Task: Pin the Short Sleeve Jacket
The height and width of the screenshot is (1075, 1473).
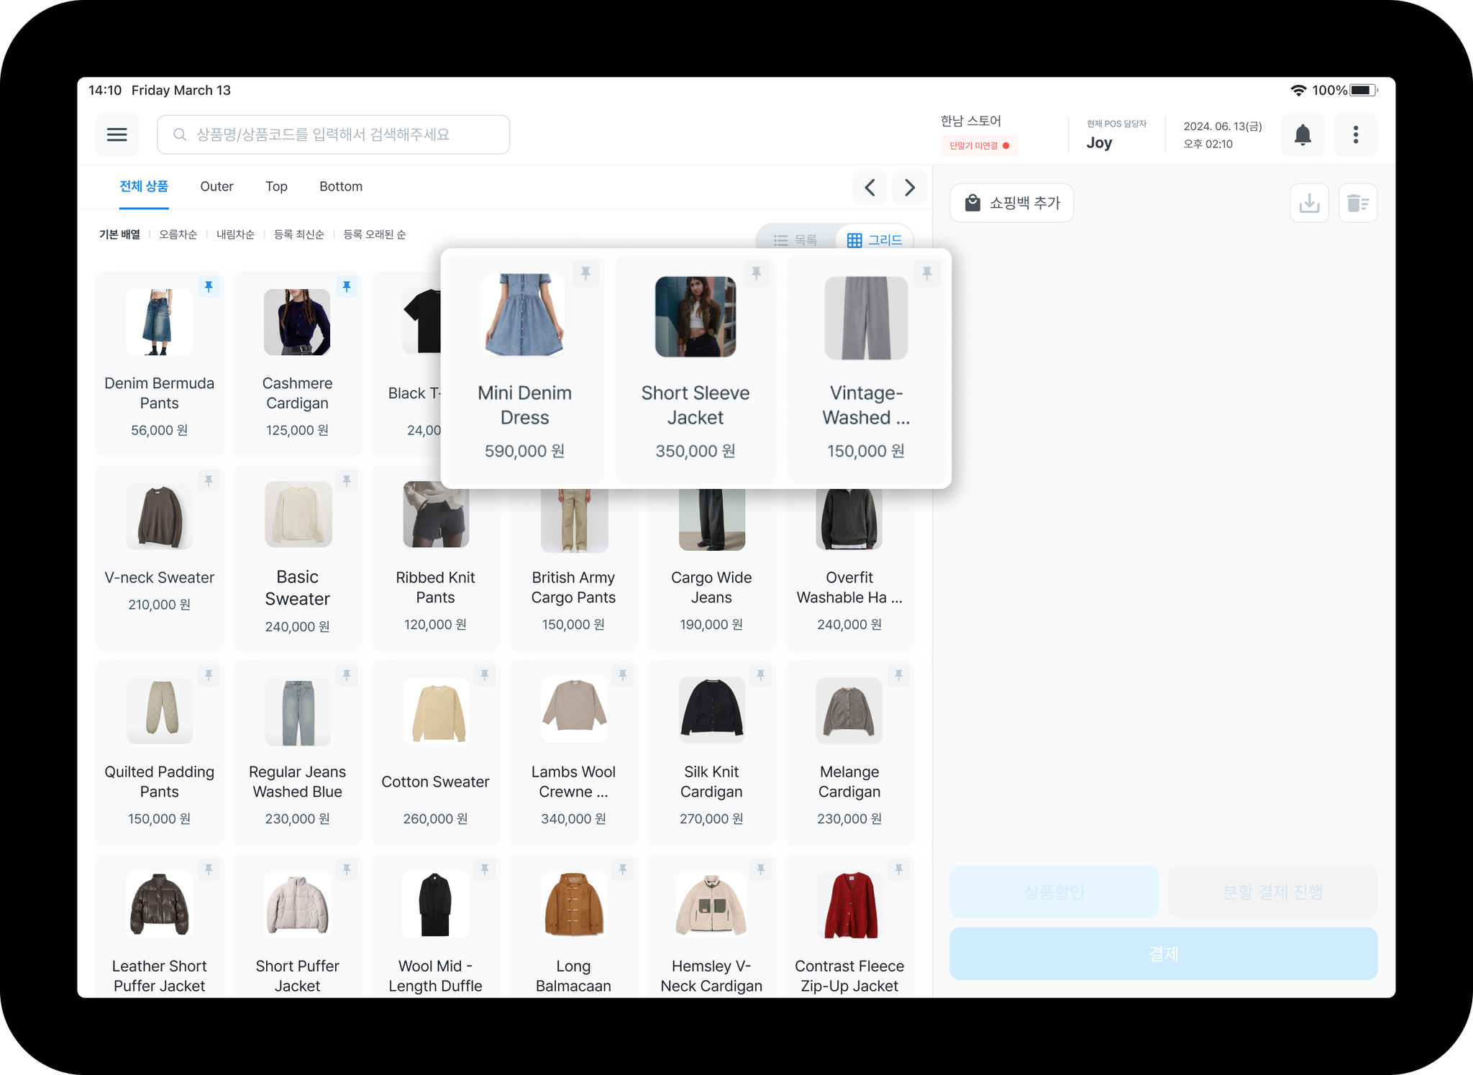Action: 757,273
